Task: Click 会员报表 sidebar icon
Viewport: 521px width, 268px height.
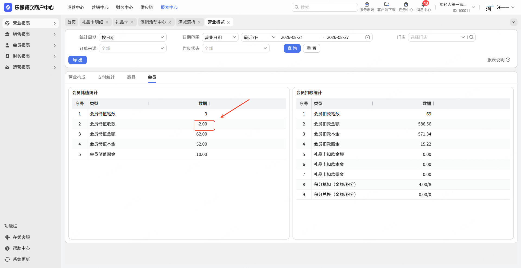Action: pos(7,45)
